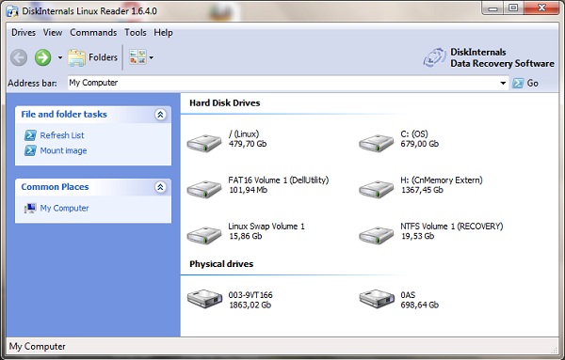
Task: Select the / (Linux) drive icon
Action: coord(204,143)
